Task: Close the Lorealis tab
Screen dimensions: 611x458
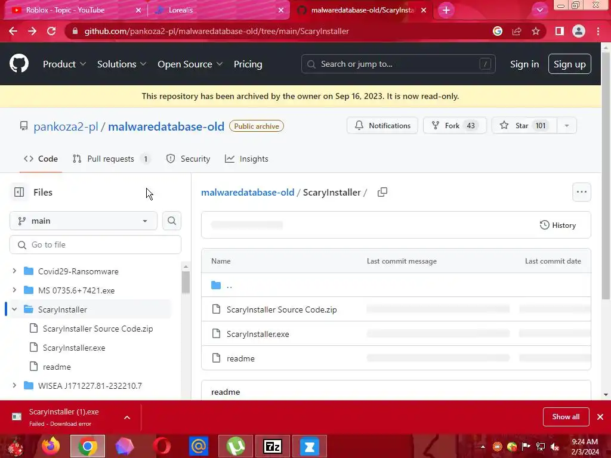Action: (281, 10)
